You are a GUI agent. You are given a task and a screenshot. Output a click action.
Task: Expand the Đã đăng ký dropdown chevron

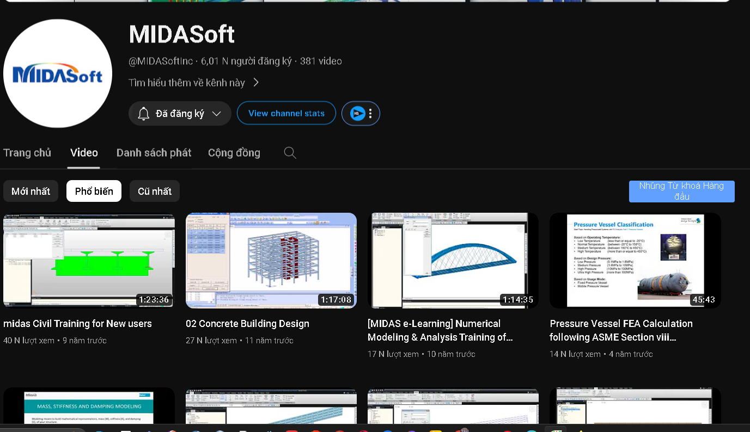pos(216,114)
